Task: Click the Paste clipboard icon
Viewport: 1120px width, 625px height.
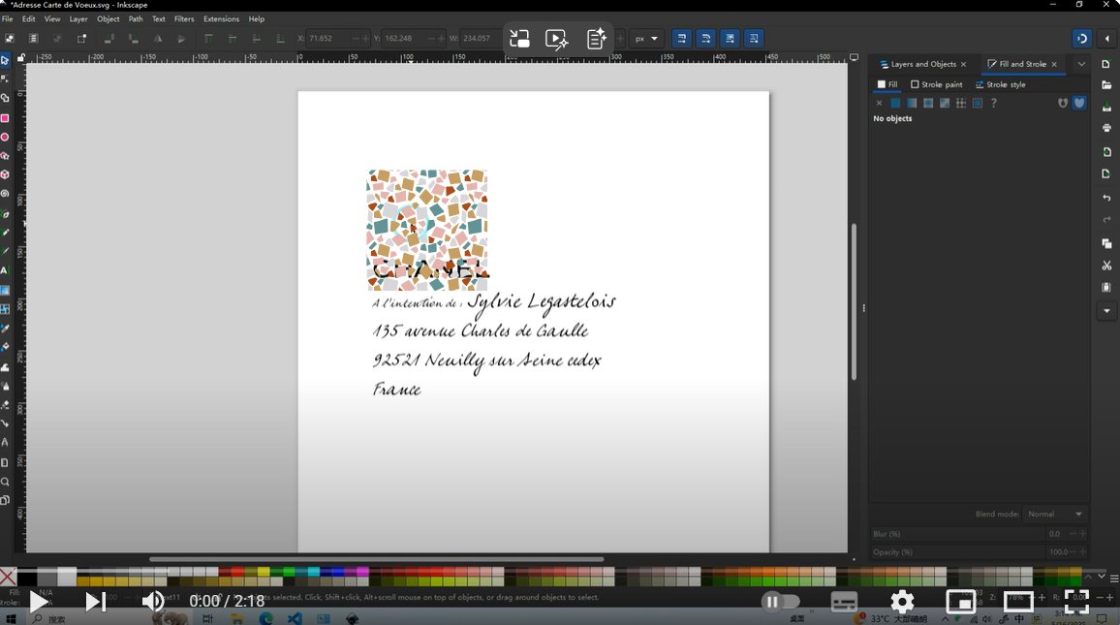Action: click(1106, 287)
